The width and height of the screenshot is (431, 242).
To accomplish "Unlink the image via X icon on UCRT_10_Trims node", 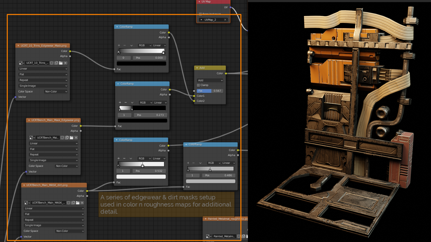I will click(65, 63).
